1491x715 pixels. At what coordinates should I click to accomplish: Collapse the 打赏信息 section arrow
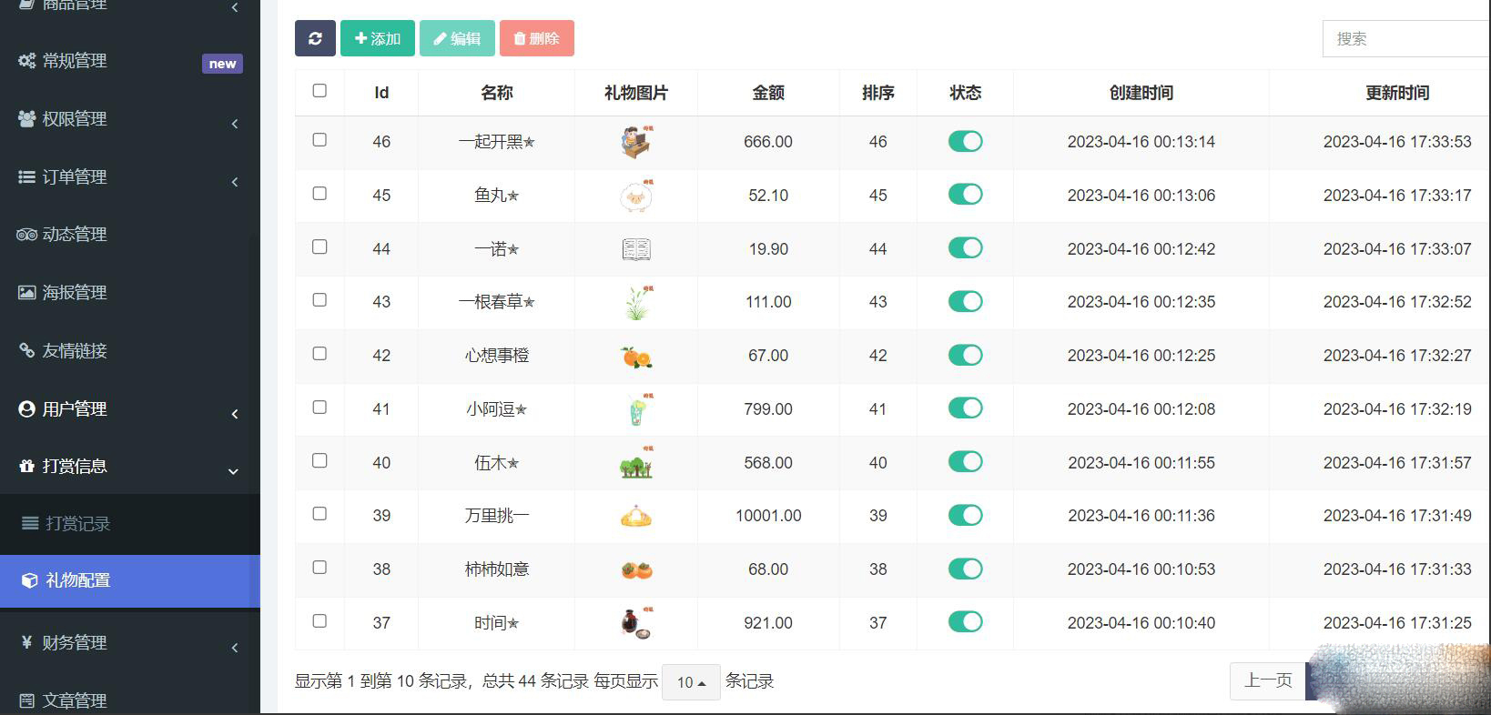[233, 471]
